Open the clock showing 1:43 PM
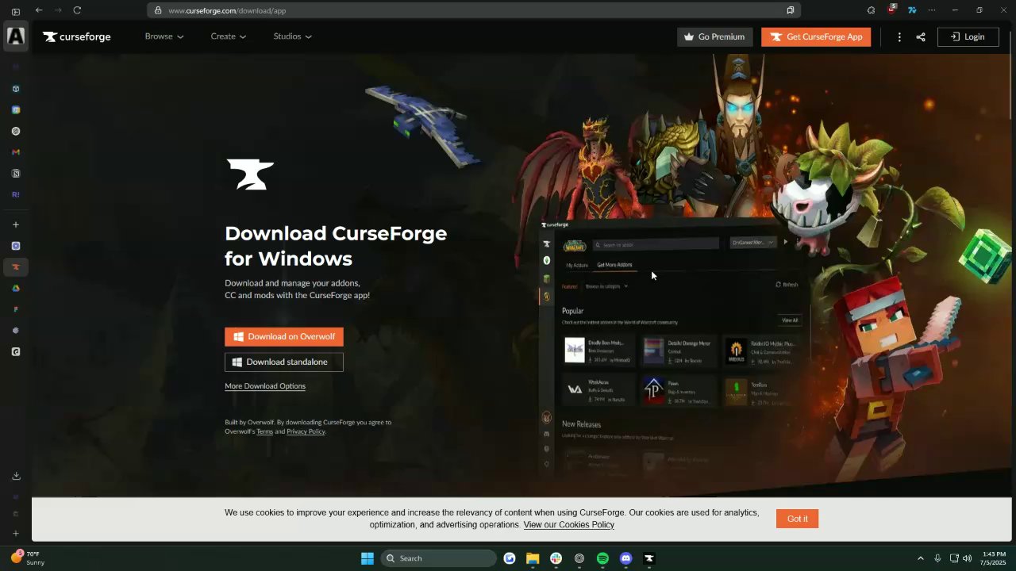Screen dimensions: 1016x571 click(x=994, y=558)
